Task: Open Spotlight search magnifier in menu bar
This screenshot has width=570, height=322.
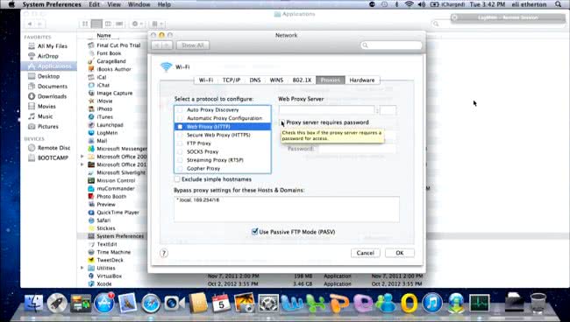Action: coord(558,4)
